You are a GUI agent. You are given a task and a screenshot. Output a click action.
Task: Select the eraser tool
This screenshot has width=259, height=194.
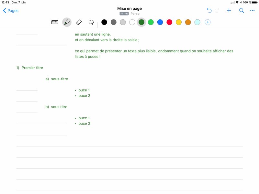pos(79,22)
